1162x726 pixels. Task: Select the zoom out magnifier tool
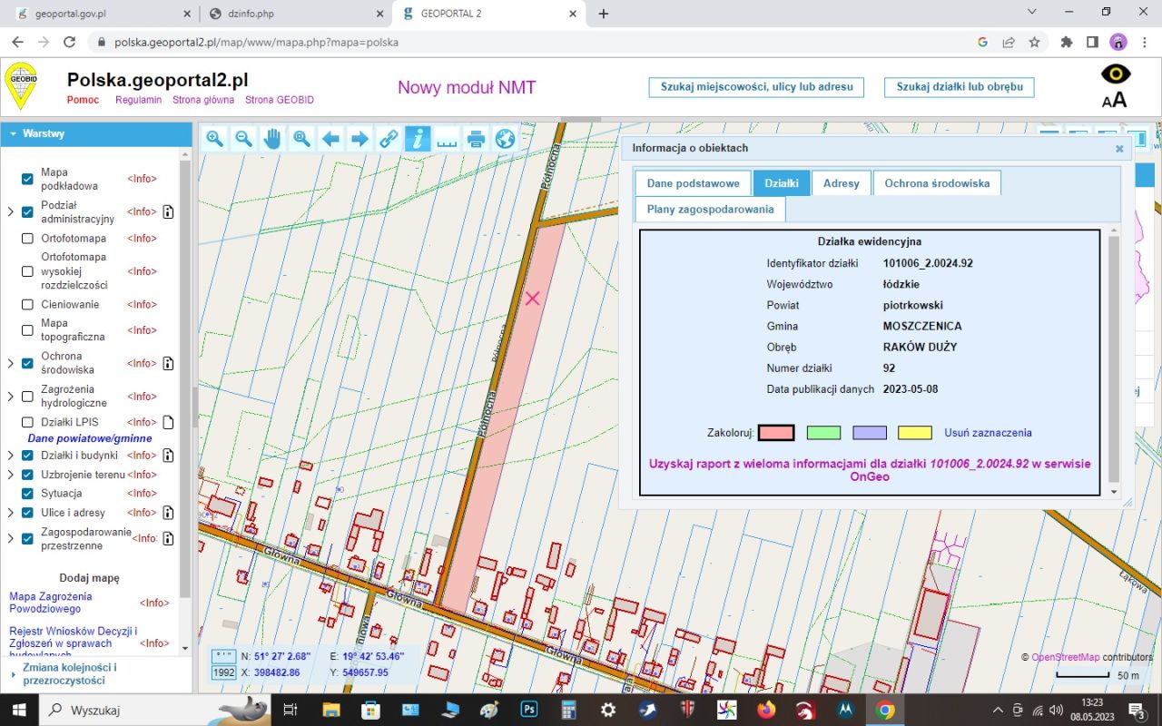243,138
